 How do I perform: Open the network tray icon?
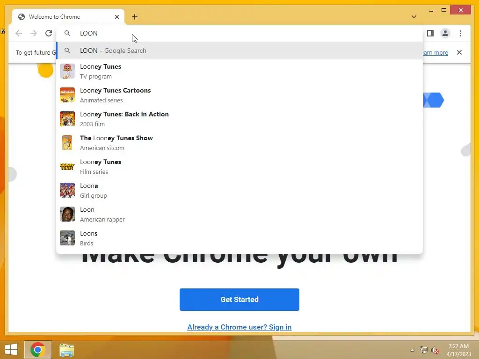(x=424, y=350)
